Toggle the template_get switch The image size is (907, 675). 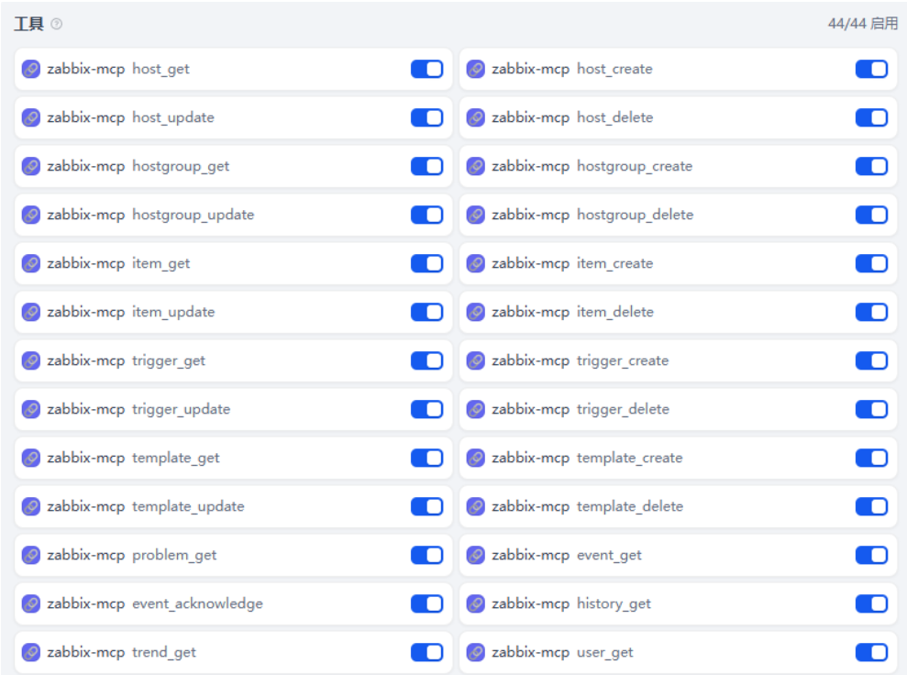tap(426, 458)
